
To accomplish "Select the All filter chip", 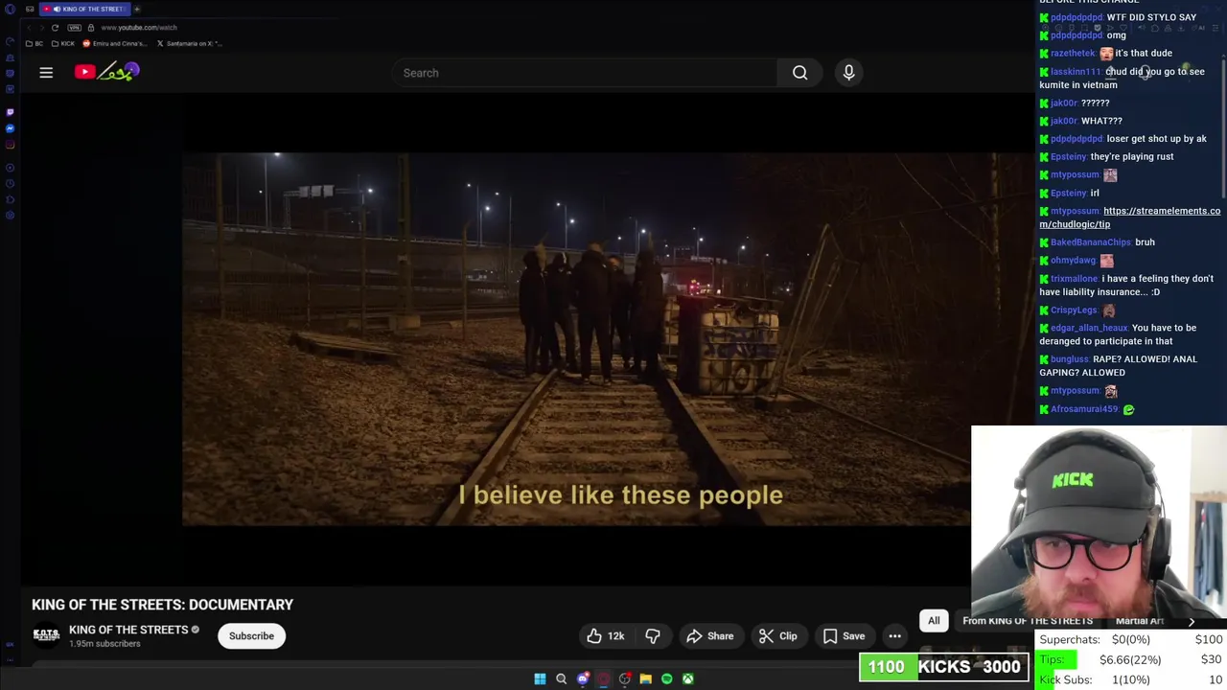I will [x=934, y=621].
